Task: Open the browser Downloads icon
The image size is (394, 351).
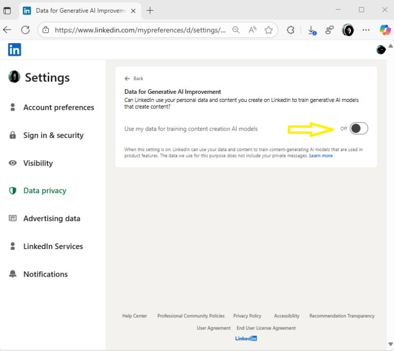Action: coord(311,30)
